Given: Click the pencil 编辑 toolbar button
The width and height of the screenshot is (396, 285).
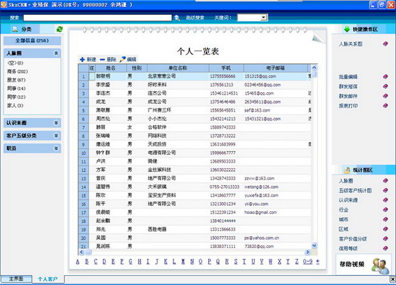Looking at the screenshot, I should tap(128, 59).
